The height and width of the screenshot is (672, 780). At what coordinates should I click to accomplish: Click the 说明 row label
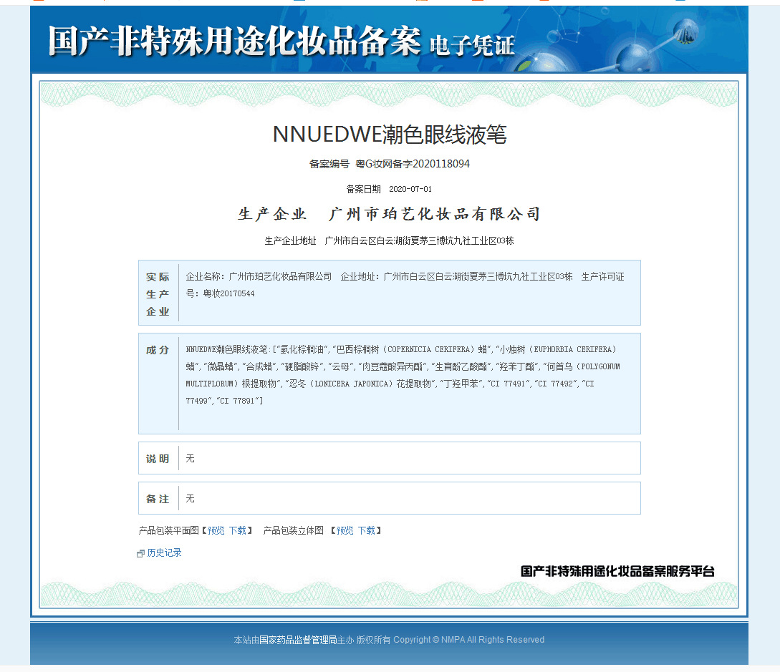click(158, 459)
